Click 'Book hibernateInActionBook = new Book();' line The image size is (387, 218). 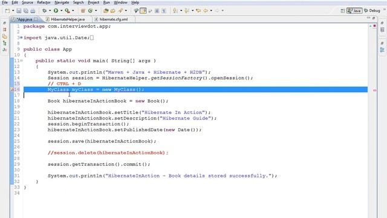click(108, 101)
